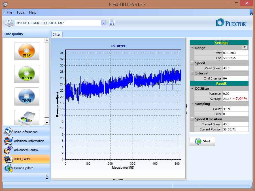Click the Plextor logo
The width and height of the screenshot is (255, 191).
(x=231, y=23)
